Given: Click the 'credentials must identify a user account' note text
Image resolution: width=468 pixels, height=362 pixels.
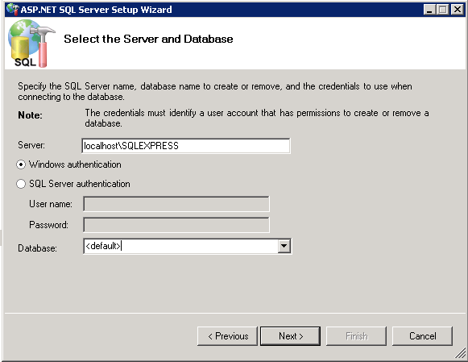Looking at the screenshot, I should pyautogui.click(x=257, y=118).
